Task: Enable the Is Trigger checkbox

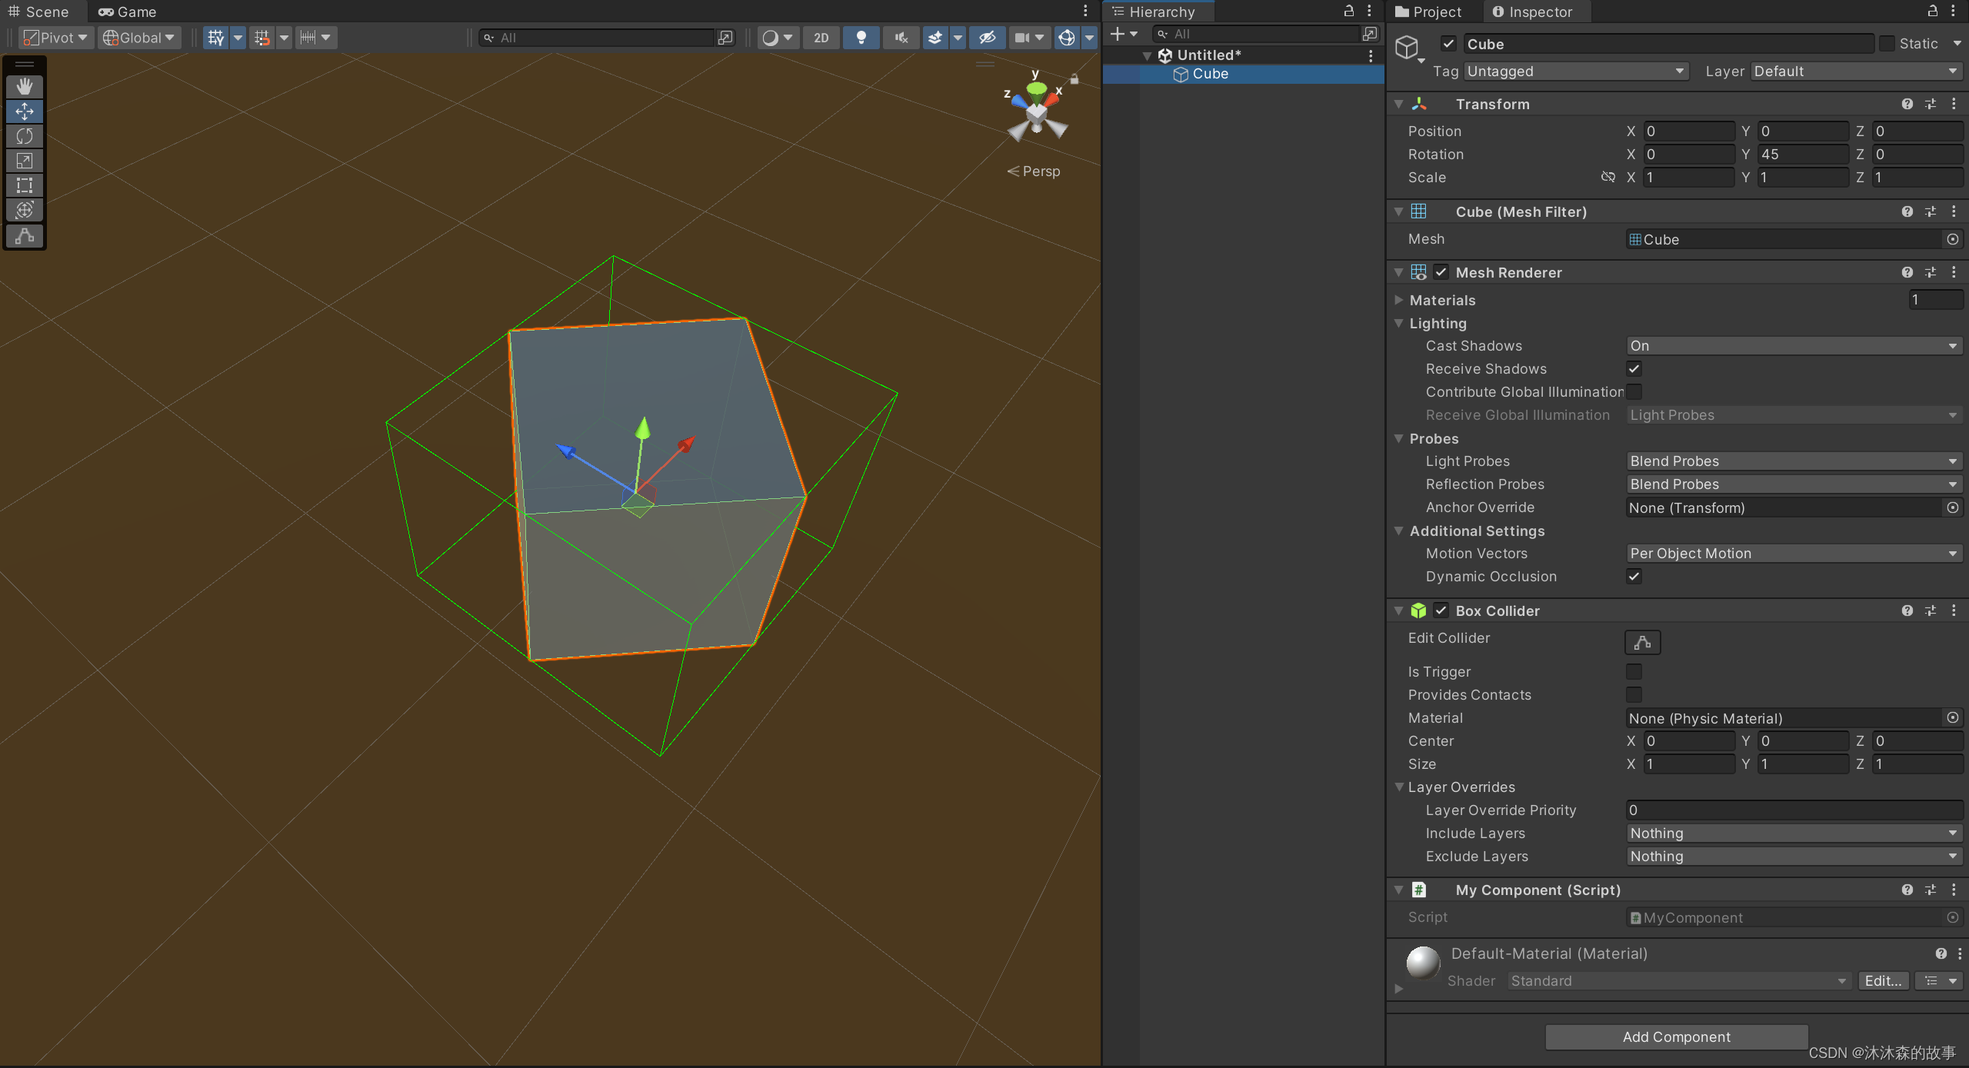Action: pos(1634,671)
